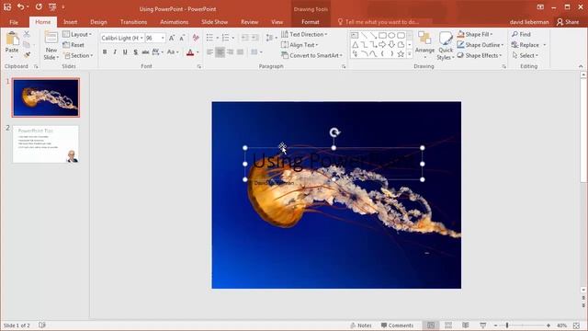Image resolution: width=588 pixels, height=331 pixels.
Task: Expand the shapes gallery More arrow
Action: click(410, 54)
